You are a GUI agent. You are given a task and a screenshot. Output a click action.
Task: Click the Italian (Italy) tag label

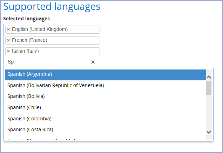(25, 51)
